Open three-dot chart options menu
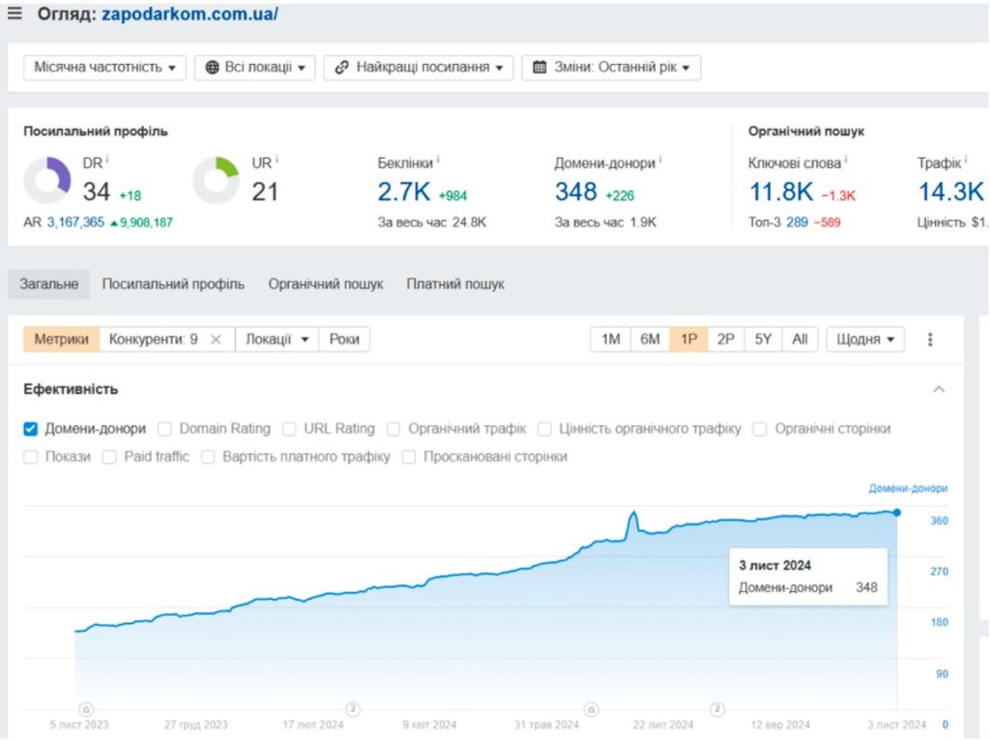 930,340
